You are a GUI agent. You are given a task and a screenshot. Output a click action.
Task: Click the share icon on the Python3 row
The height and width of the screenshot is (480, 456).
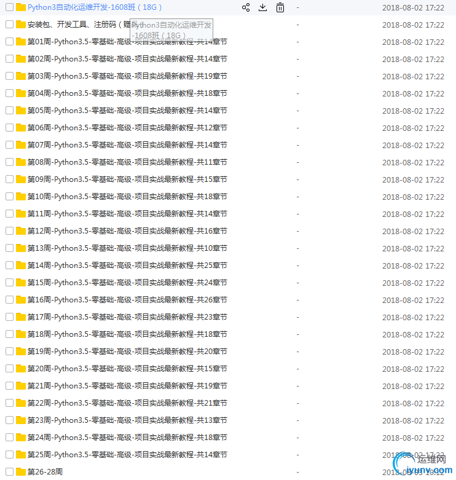[246, 7]
